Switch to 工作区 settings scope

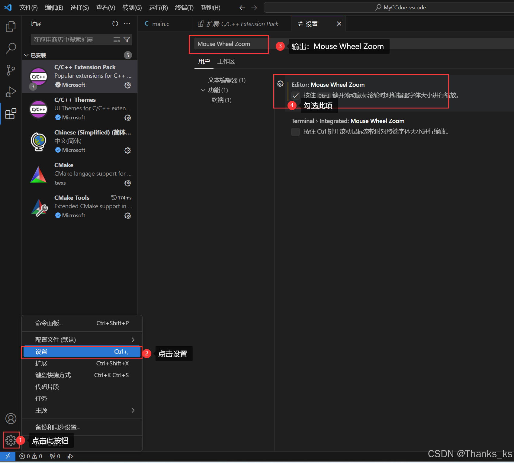[x=226, y=62]
